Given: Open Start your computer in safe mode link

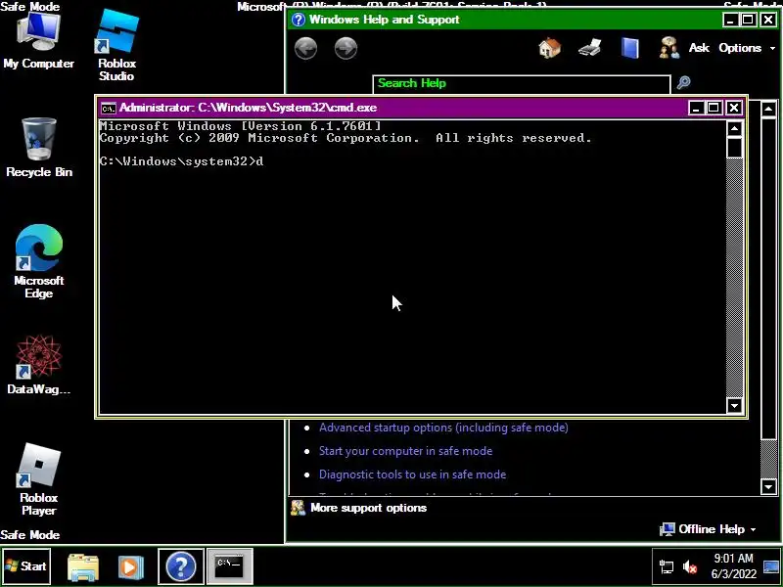Looking at the screenshot, I should pos(405,451).
